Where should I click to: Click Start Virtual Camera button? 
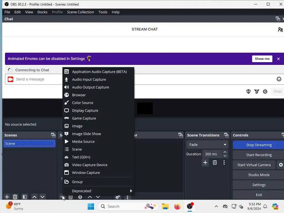click(254, 165)
